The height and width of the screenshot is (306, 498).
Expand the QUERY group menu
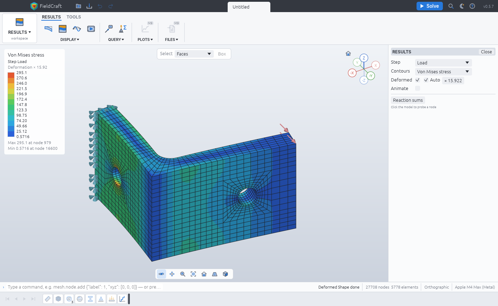(x=116, y=39)
